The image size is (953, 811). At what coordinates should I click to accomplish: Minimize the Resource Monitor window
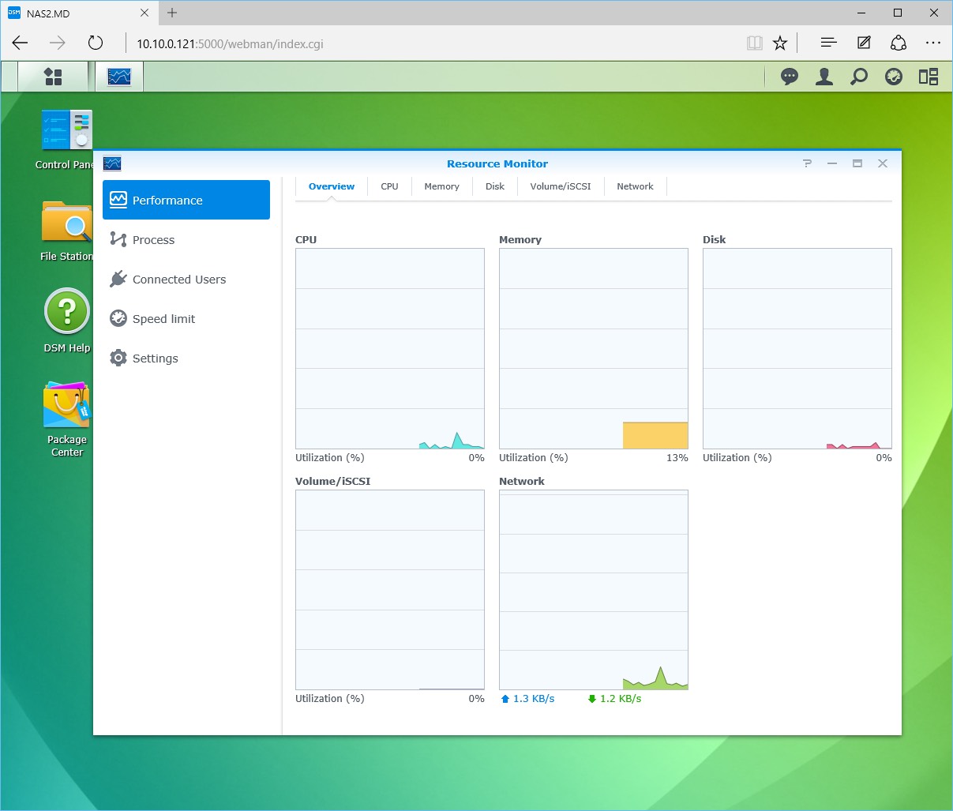click(832, 163)
